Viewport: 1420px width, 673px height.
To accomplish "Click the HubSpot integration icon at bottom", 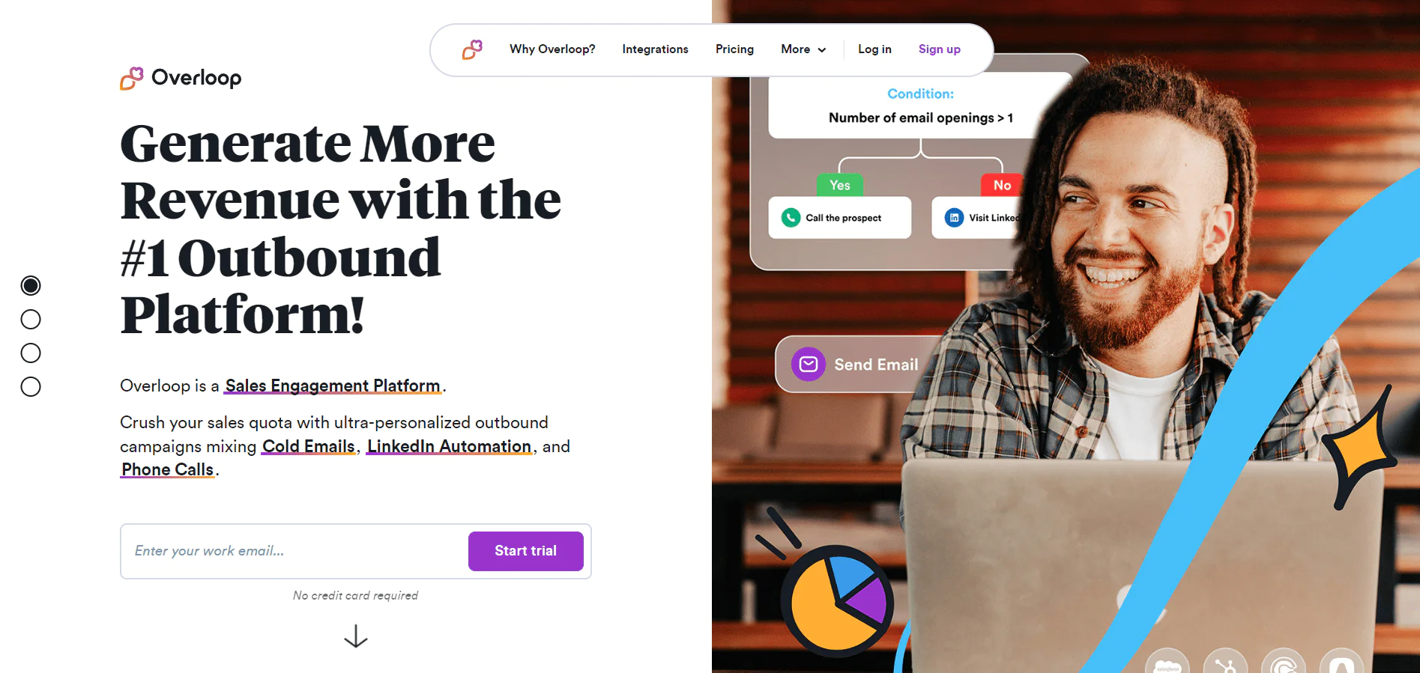I will pyautogui.click(x=1225, y=663).
